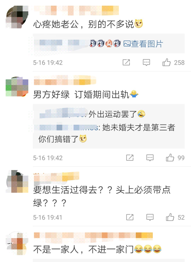Repost the 心疼她老公 comment
Screen dimensions: 191x262
(126, 63)
